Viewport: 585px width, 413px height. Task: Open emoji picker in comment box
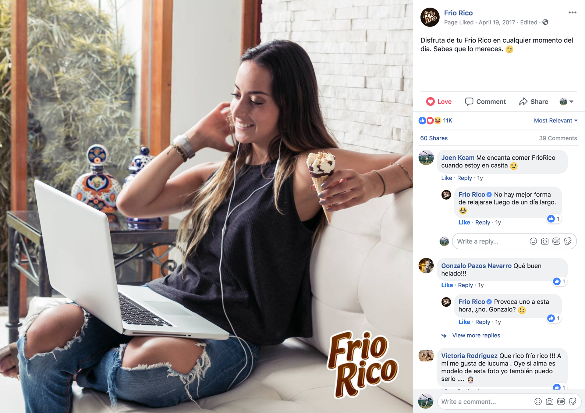pyautogui.click(x=538, y=402)
